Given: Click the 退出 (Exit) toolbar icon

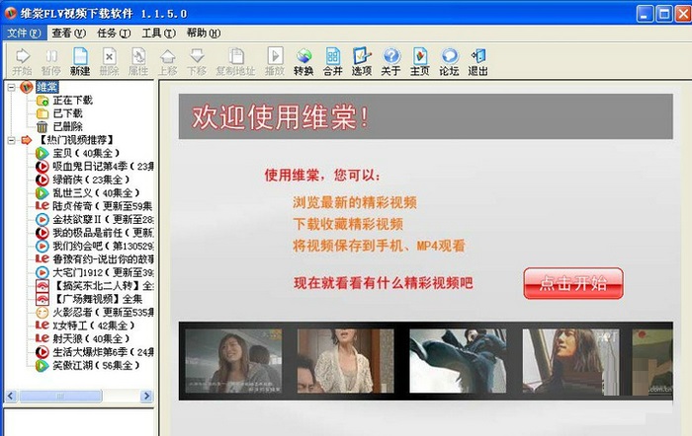Looking at the screenshot, I should pyautogui.click(x=477, y=61).
